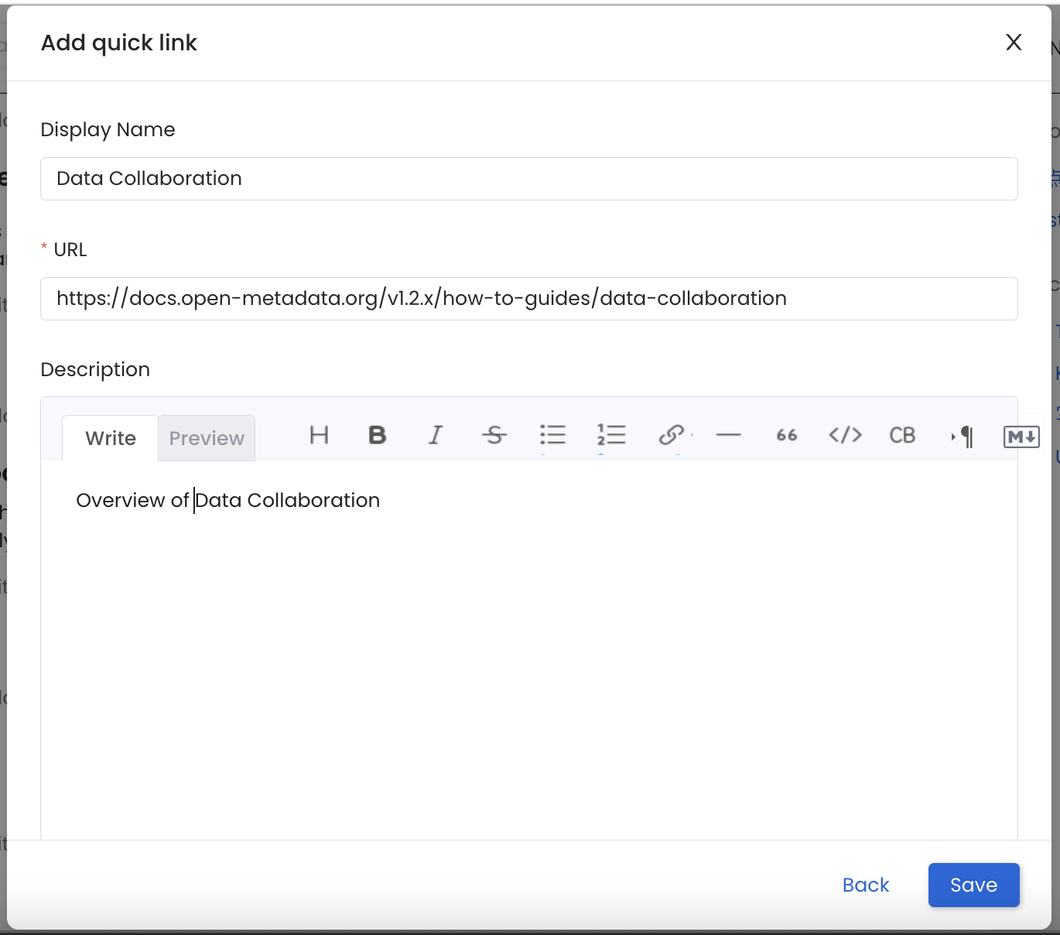Insert a hyperlink in the description
Image resolution: width=1060 pixels, height=935 pixels.
pyautogui.click(x=671, y=436)
